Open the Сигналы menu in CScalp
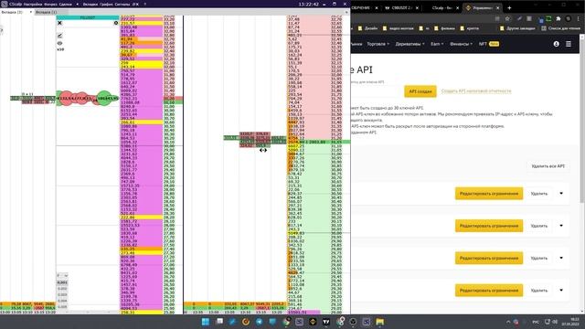The width and height of the screenshot is (585, 329). click(x=122, y=4)
